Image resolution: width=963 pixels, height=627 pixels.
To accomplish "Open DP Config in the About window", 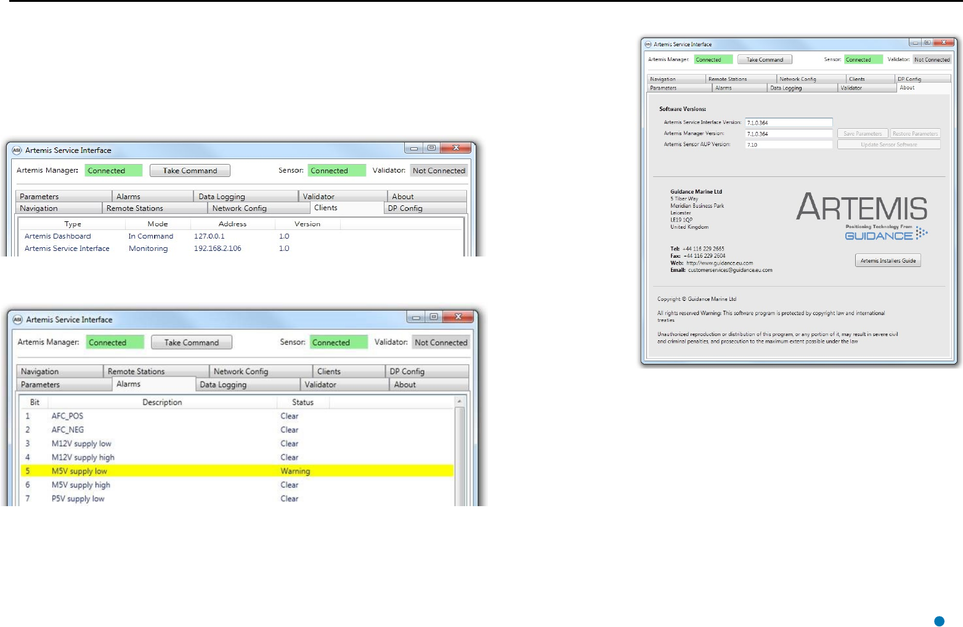I will click(923, 79).
